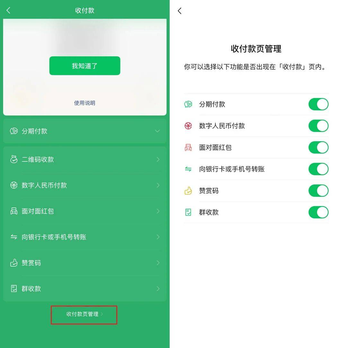Click the red 数字人民币付款 yuan icon in settings
The width and height of the screenshot is (339, 348).
pyautogui.click(x=188, y=126)
